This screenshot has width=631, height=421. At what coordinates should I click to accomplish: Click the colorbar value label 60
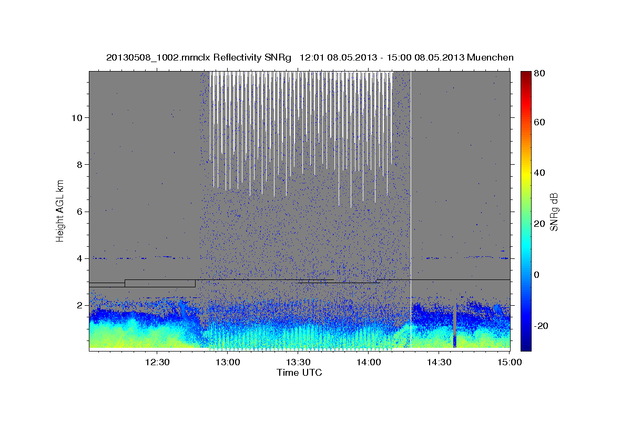[540, 122]
